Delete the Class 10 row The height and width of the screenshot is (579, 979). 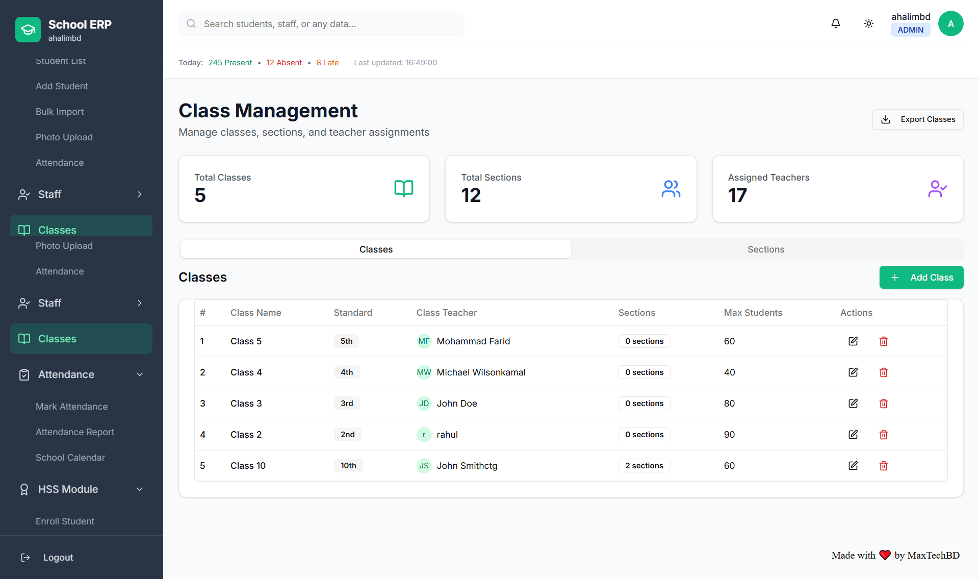pos(884,466)
